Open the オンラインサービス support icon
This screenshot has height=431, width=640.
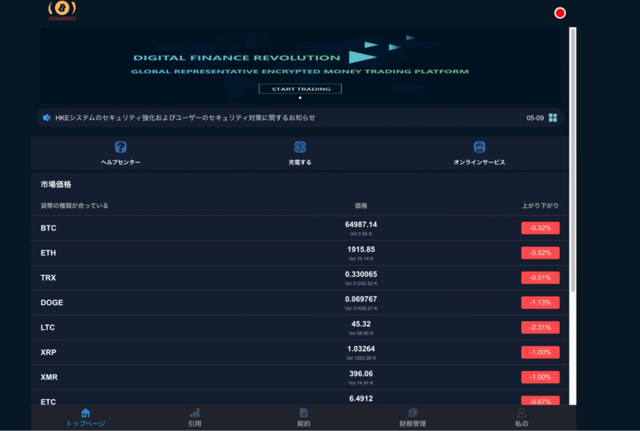[479, 147]
